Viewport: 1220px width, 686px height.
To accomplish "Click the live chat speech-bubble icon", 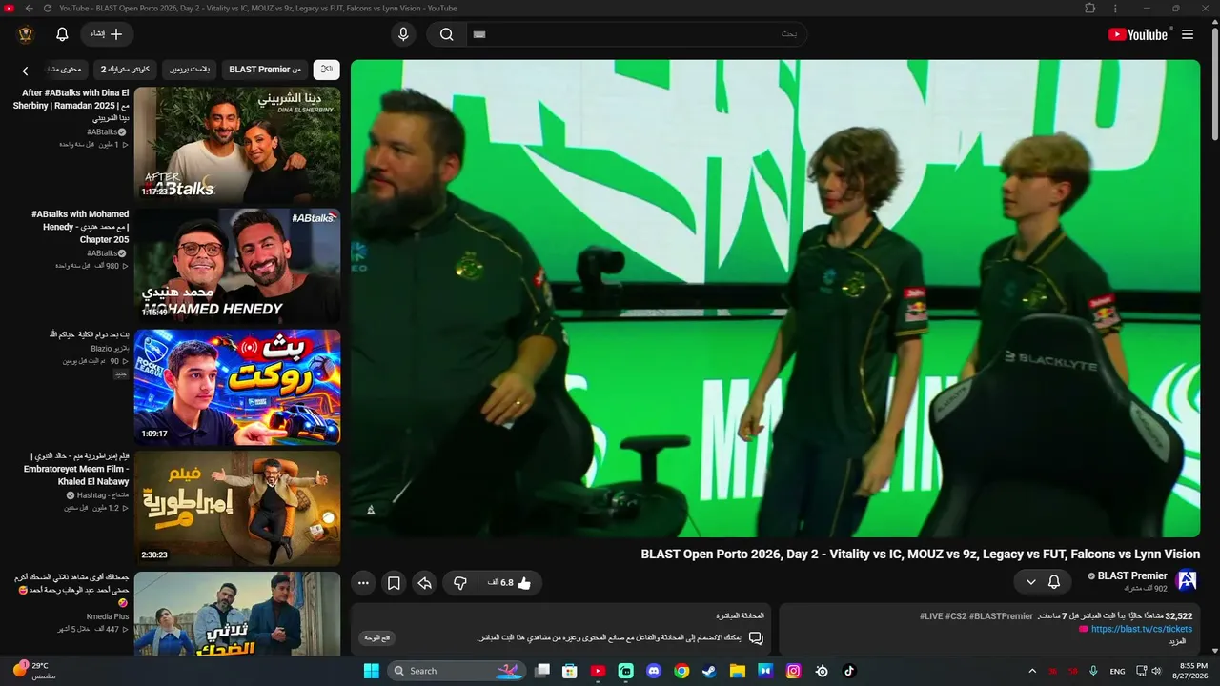I will pyautogui.click(x=756, y=638).
